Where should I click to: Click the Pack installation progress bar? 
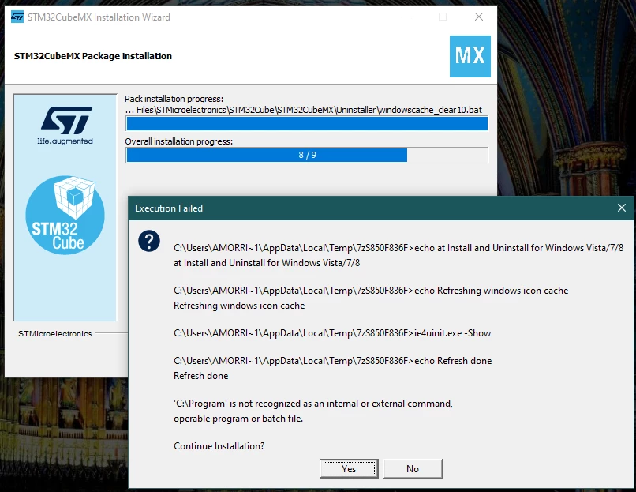[307, 124]
